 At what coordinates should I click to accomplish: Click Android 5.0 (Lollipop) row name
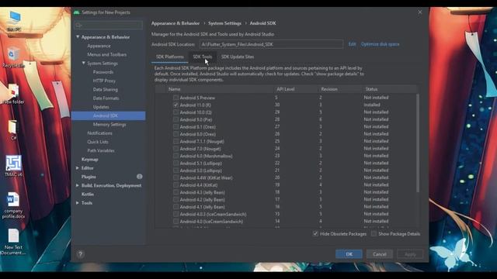tap(200, 170)
